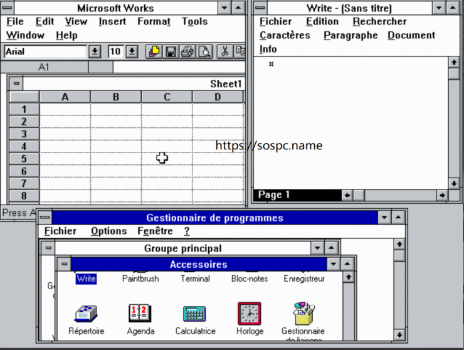464x350 pixels.
Task: Open the Format menu in Works
Action: point(154,21)
